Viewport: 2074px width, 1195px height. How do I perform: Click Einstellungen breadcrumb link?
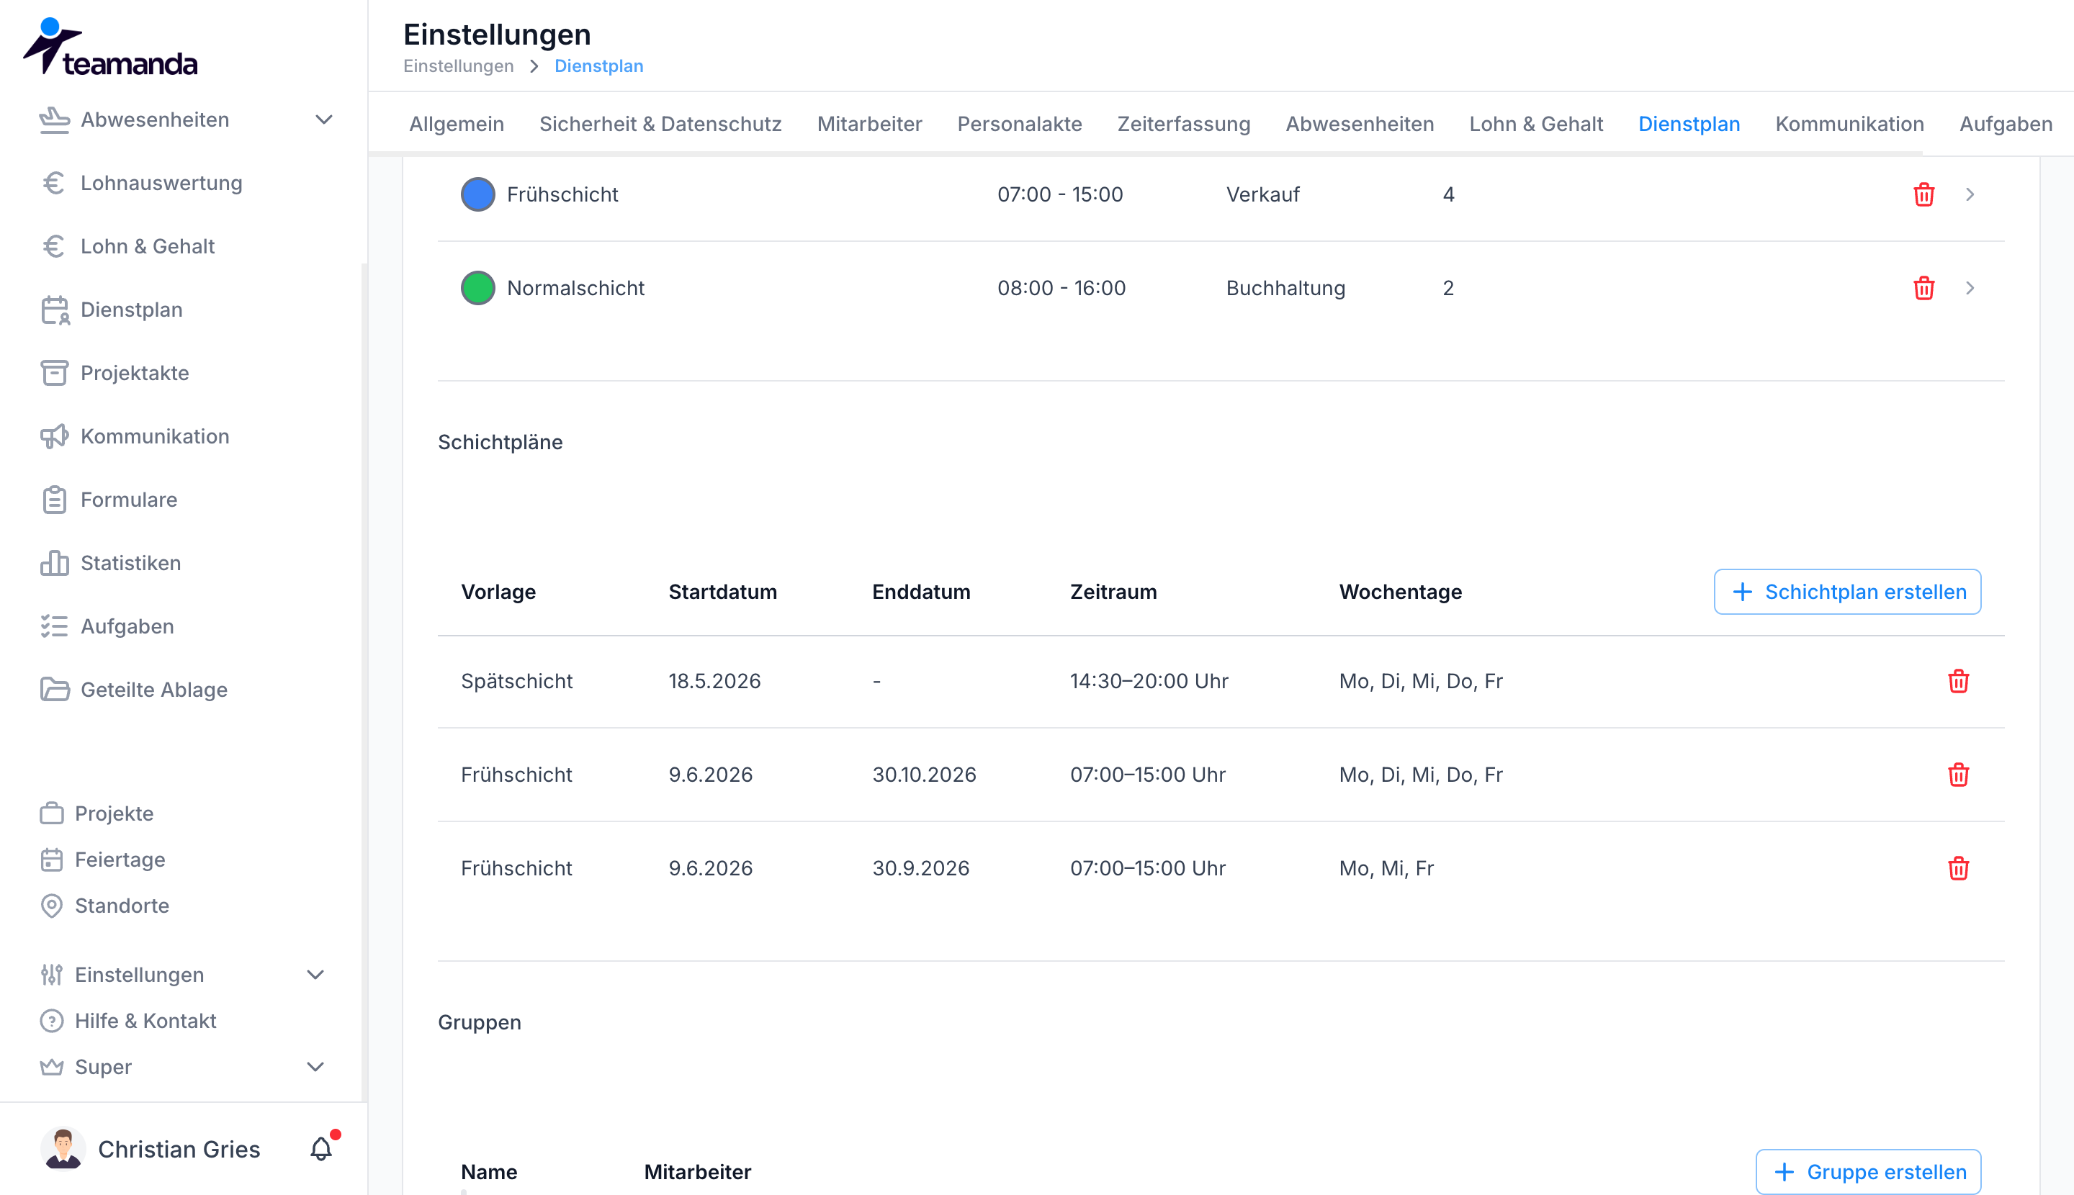458,66
